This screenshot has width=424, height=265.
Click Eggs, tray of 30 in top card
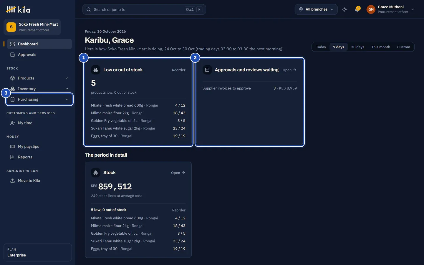(138, 136)
